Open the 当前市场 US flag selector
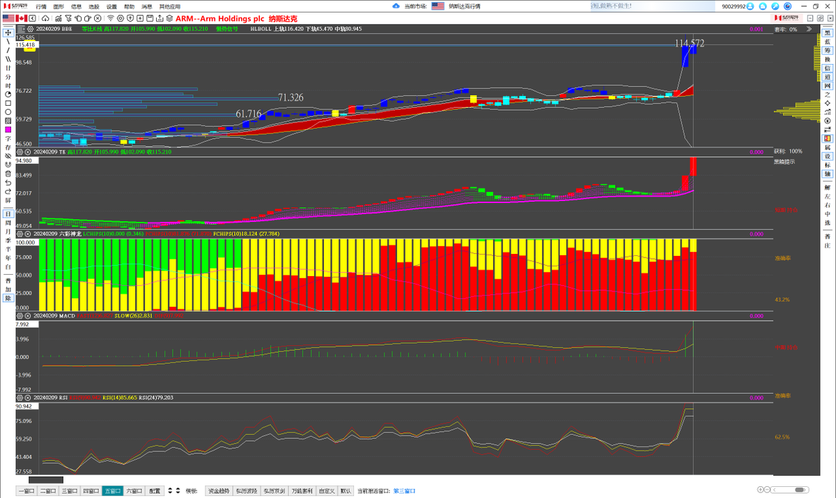The width and height of the screenshot is (836, 498). 438,6
